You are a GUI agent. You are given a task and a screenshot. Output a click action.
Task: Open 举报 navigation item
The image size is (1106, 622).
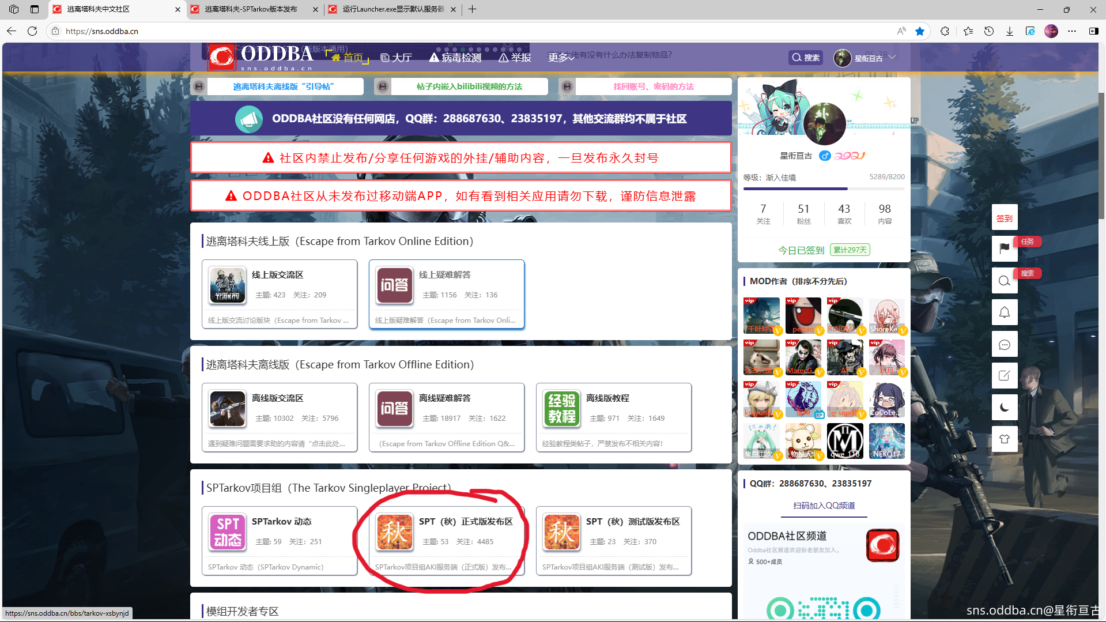coord(515,57)
